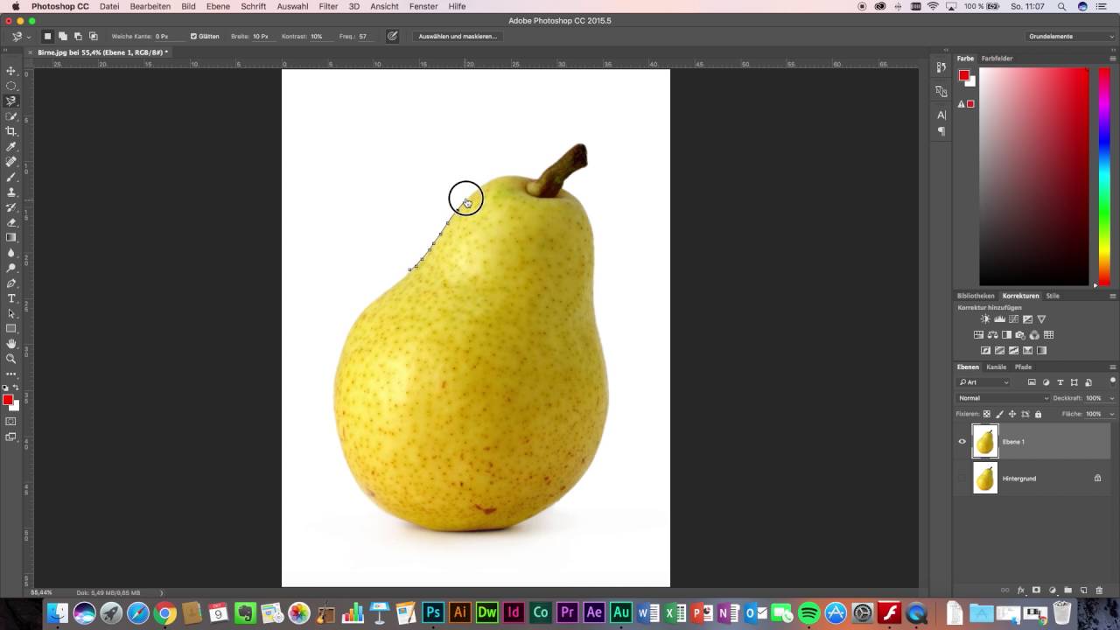Toggle the Glätten checkbox

(193, 37)
